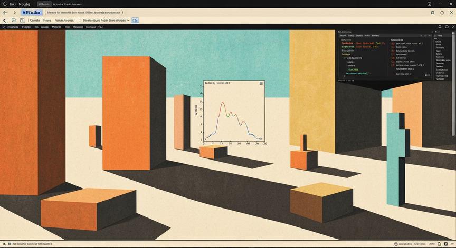Open the Comste toolbar item
Viewport: 456px width, 248px height.
pyautogui.click(x=35, y=21)
